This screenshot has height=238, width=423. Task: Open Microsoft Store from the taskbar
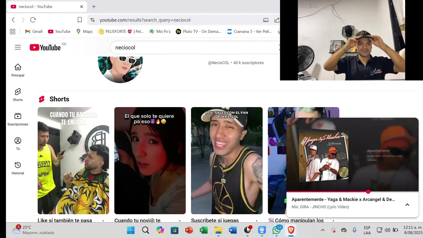174,230
